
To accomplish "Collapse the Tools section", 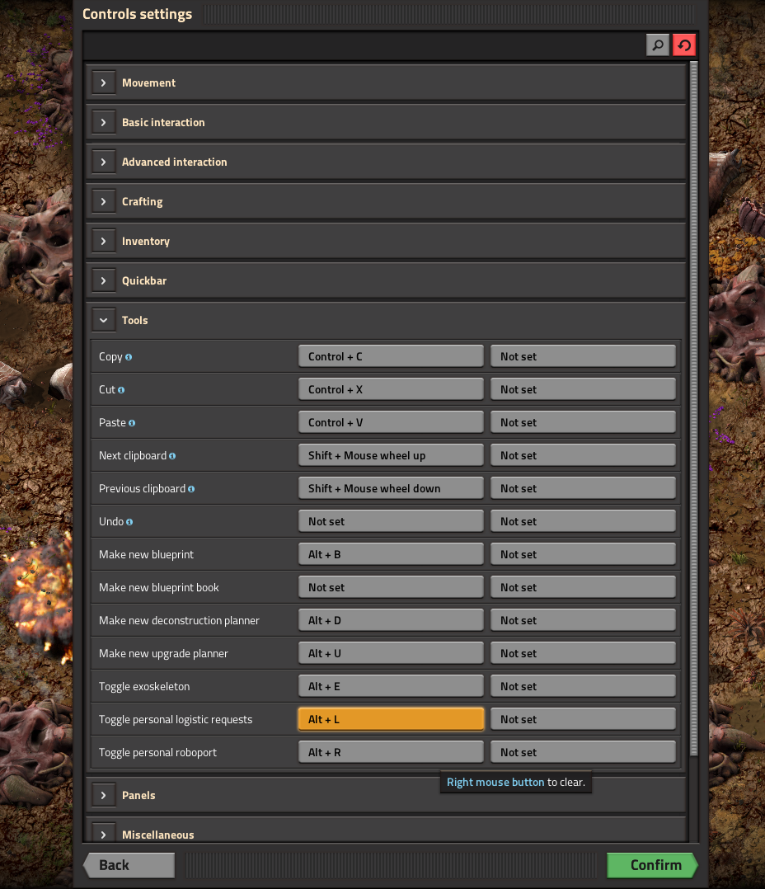I will [103, 320].
